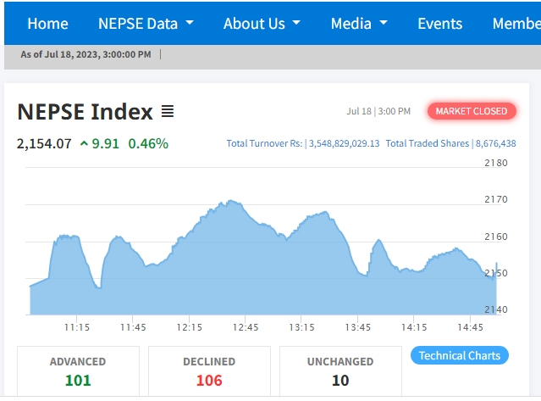Open the Members menu item
The image size is (541, 401).
pos(516,23)
